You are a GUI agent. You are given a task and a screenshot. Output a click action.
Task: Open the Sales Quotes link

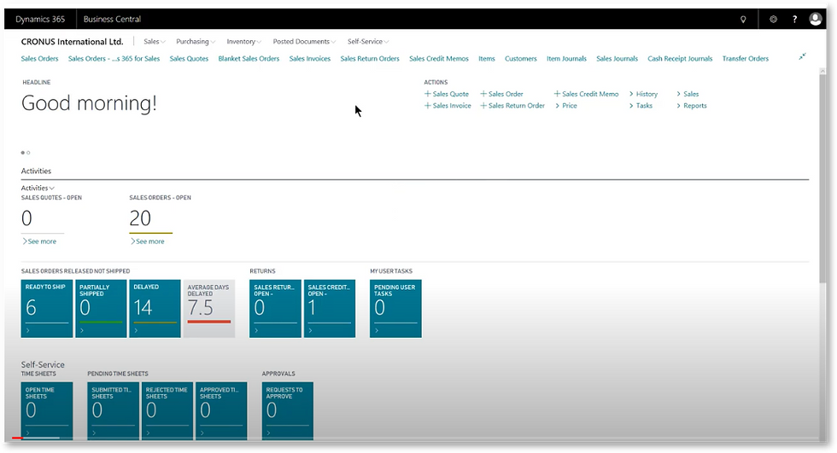coord(189,59)
